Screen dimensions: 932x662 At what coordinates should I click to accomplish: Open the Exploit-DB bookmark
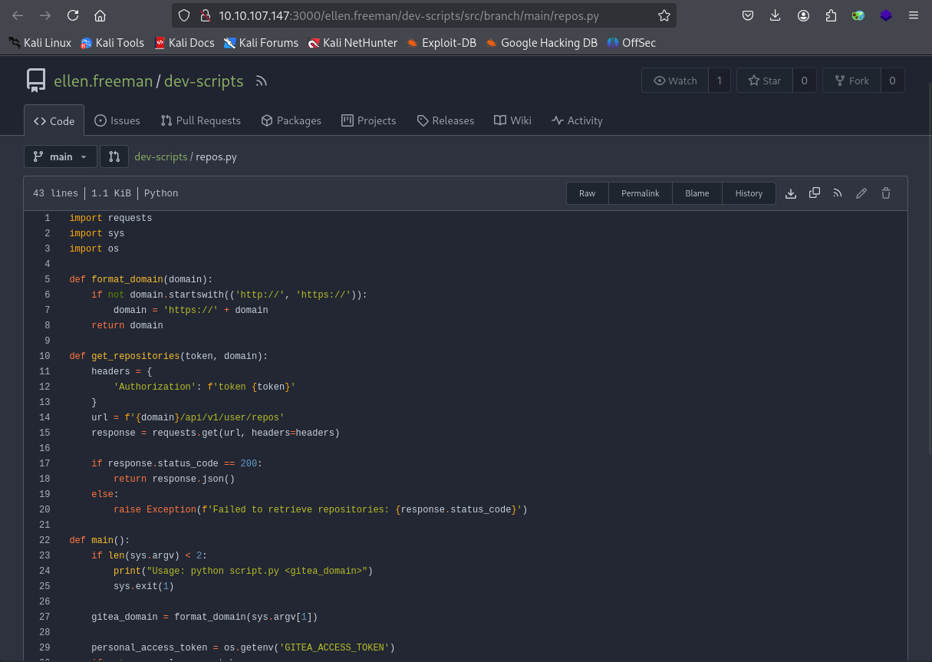[441, 43]
